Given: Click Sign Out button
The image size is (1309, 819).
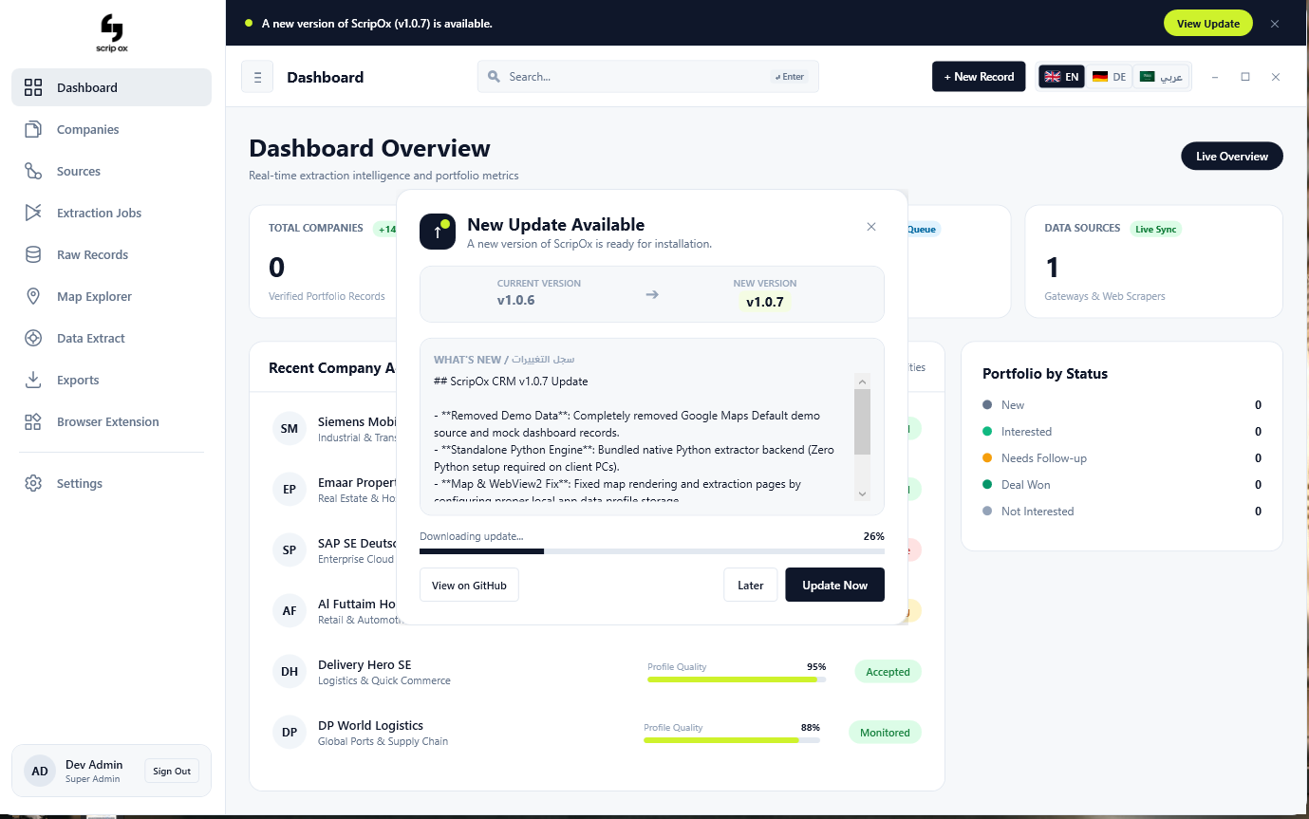Looking at the screenshot, I should 172,772.
